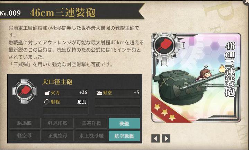
Task: Click the range 射程 stat icon
Action: point(47,102)
